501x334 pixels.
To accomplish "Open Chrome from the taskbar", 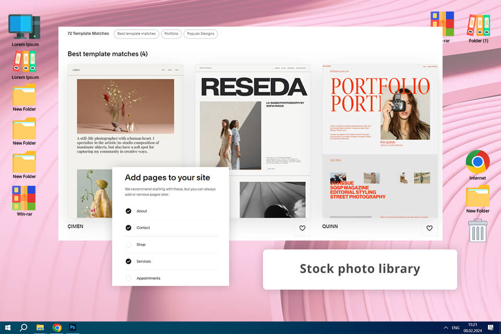I will (x=57, y=328).
